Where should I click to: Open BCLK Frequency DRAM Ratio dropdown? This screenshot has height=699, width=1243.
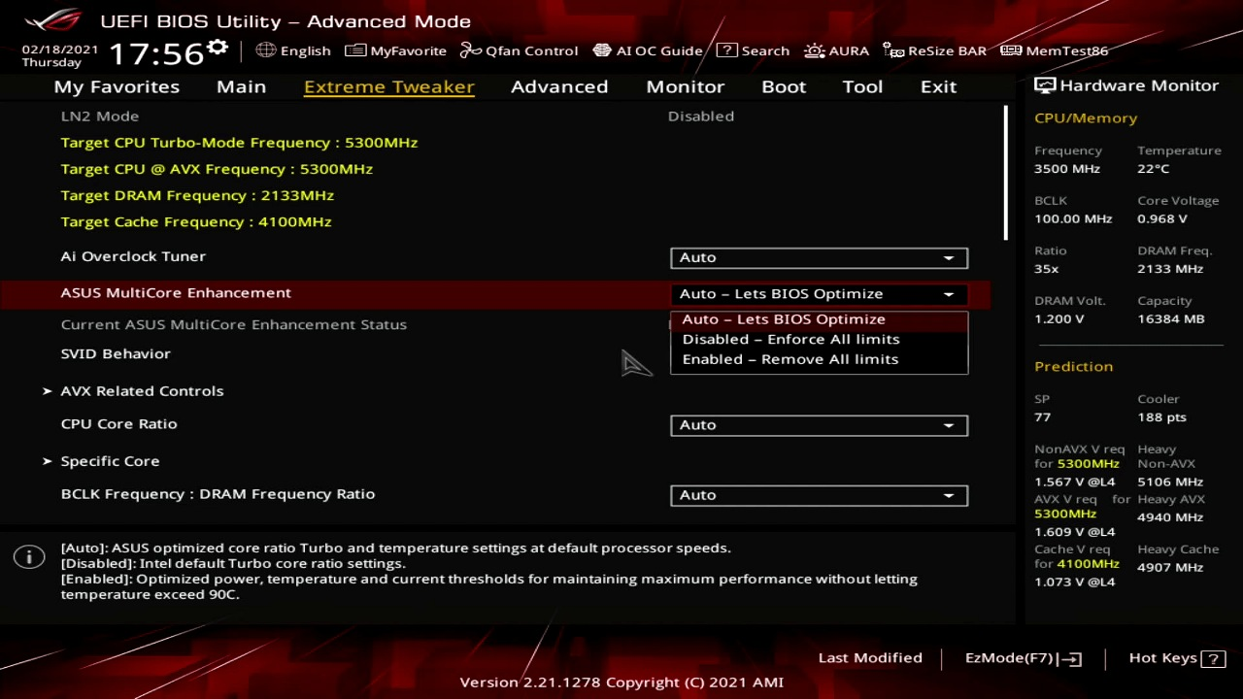(x=819, y=495)
